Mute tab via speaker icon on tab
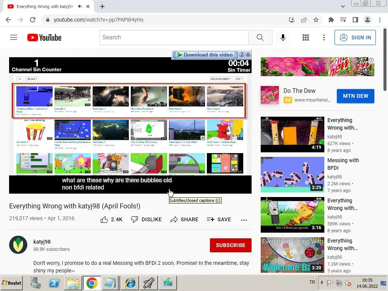 coord(80,6)
